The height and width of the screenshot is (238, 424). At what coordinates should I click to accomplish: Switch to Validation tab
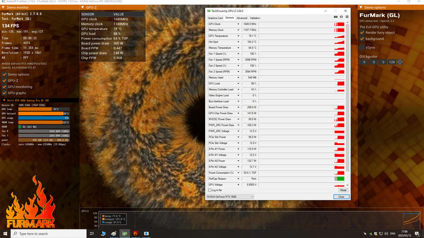point(255,18)
